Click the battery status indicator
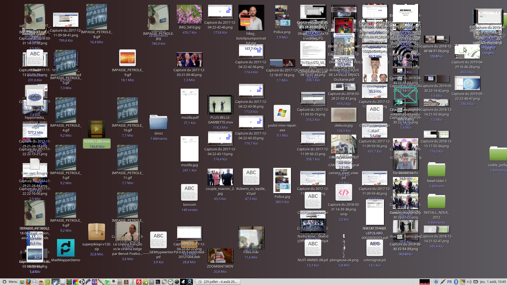 tap(476, 282)
